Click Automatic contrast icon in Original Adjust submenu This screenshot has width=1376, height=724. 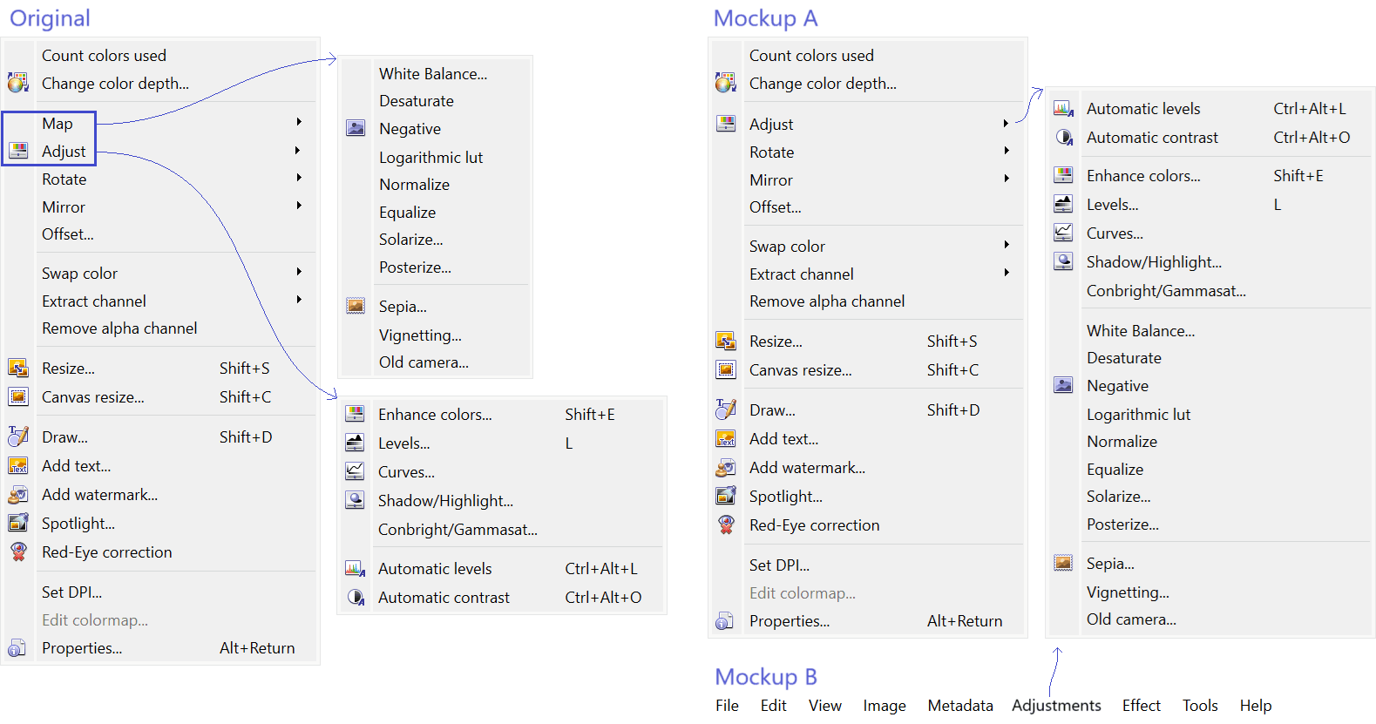tap(356, 598)
